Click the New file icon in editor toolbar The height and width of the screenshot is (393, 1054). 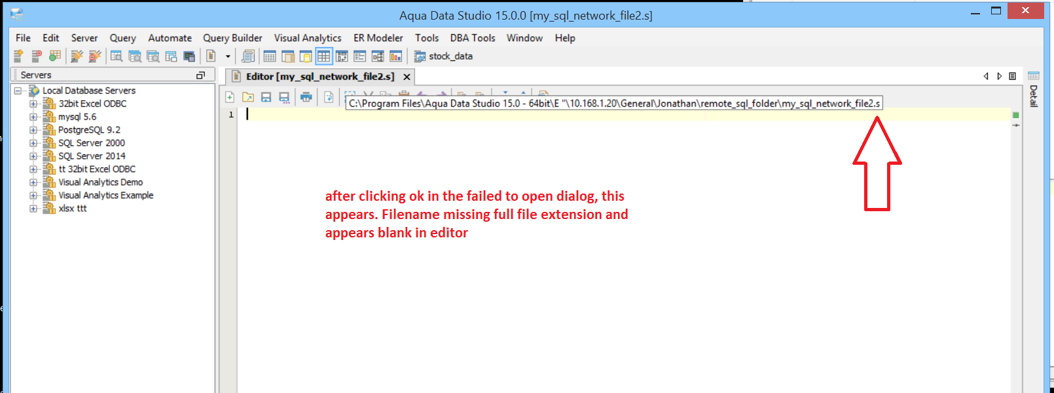[x=230, y=97]
